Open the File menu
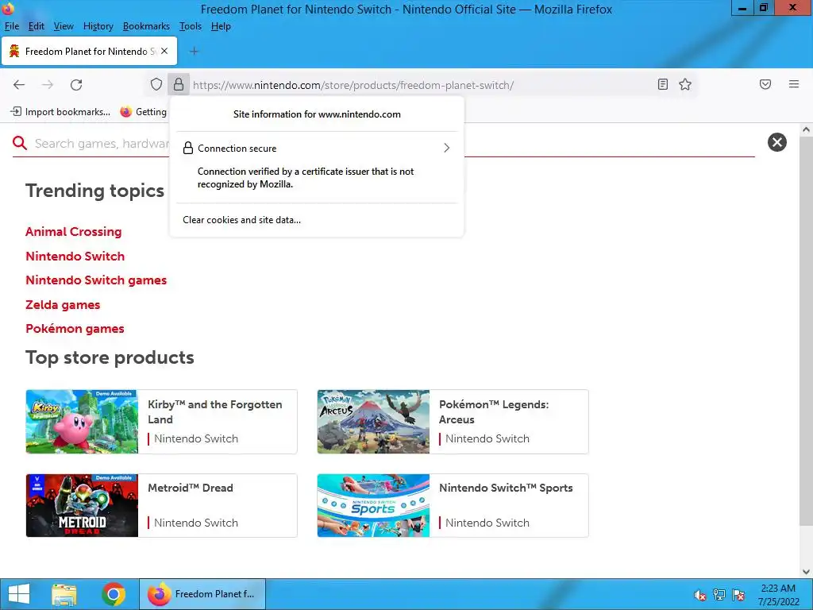 [x=11, y=26]
